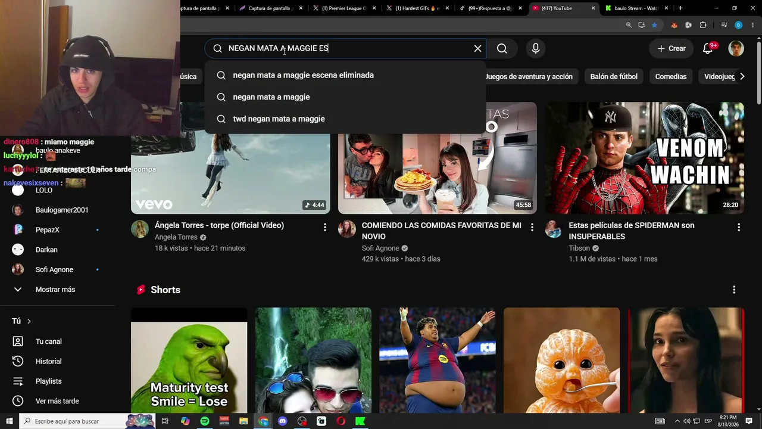Expand the Tú section chevron
762x429 pixels.
coord(29,321)
